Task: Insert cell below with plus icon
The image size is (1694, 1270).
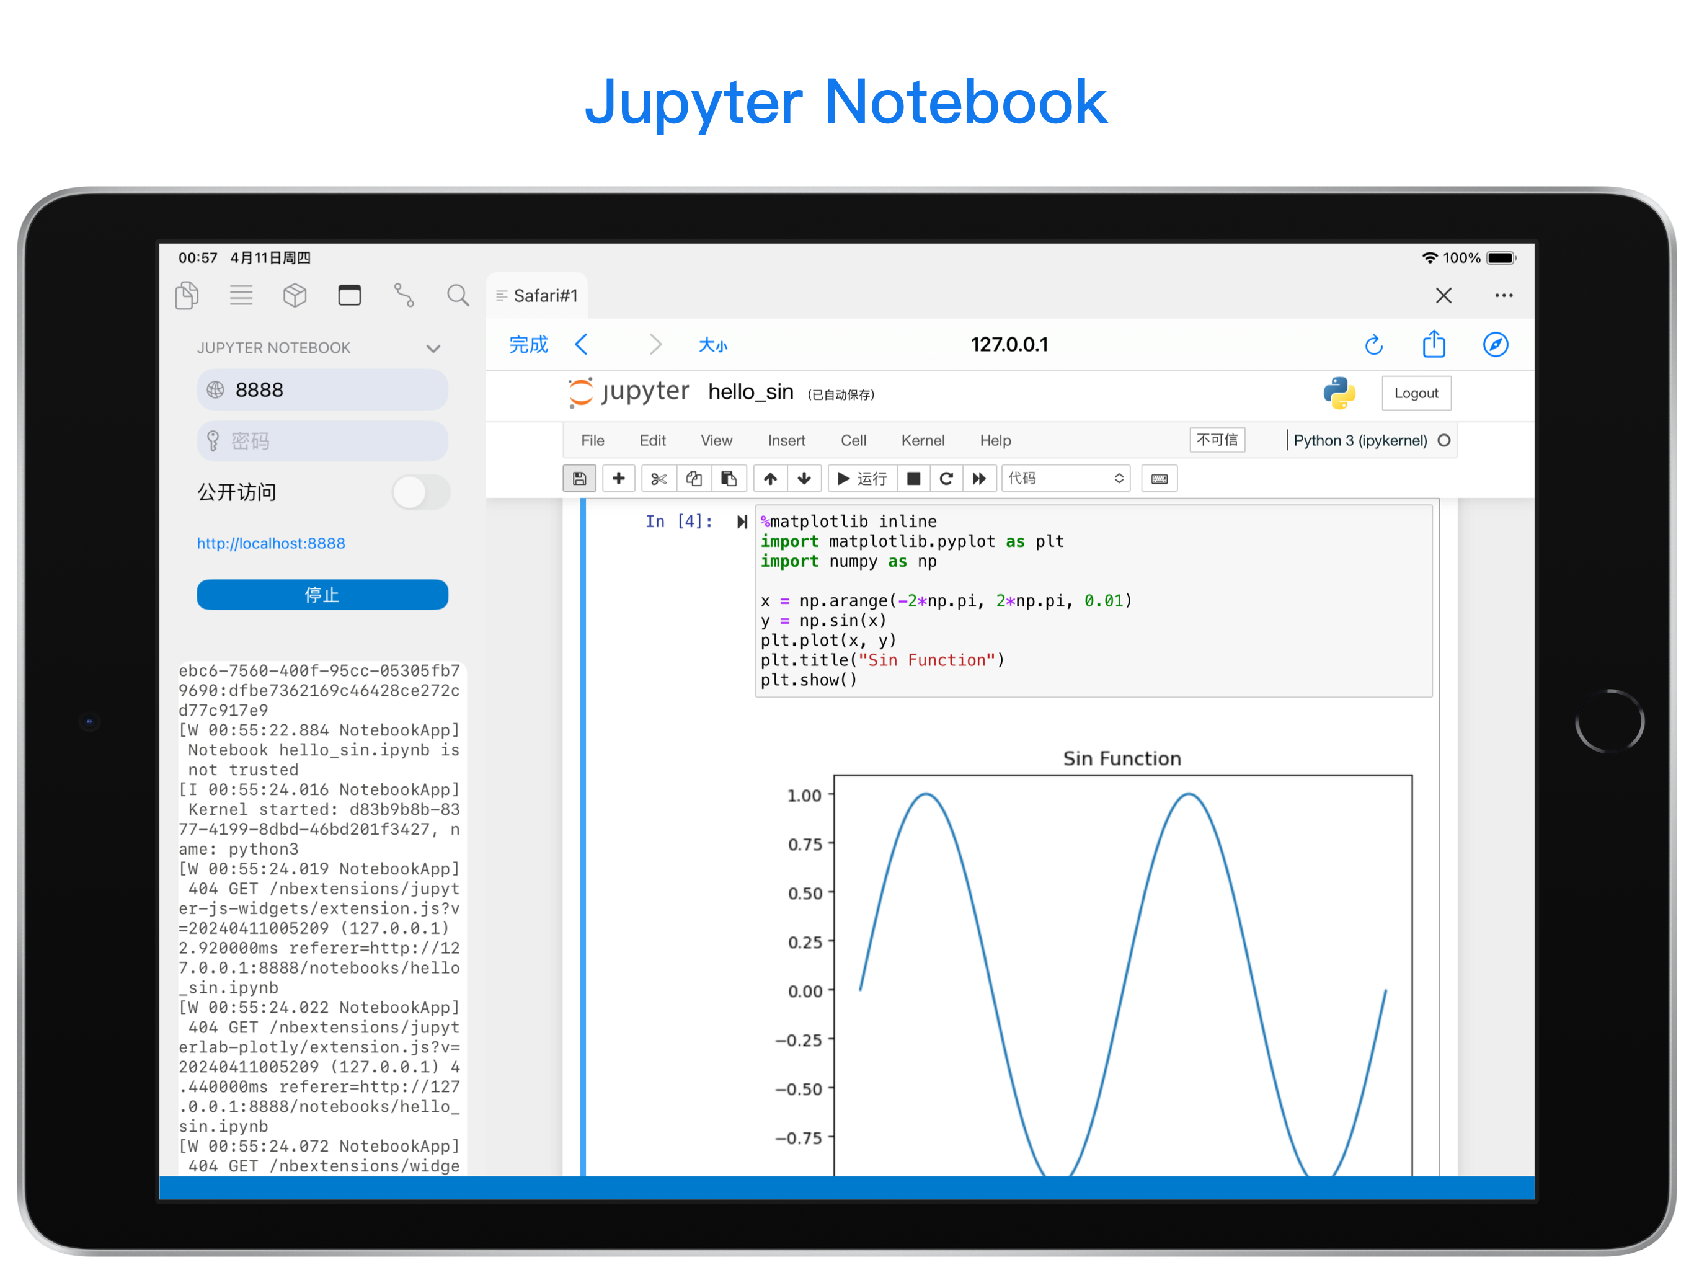Action: (618, 479)
